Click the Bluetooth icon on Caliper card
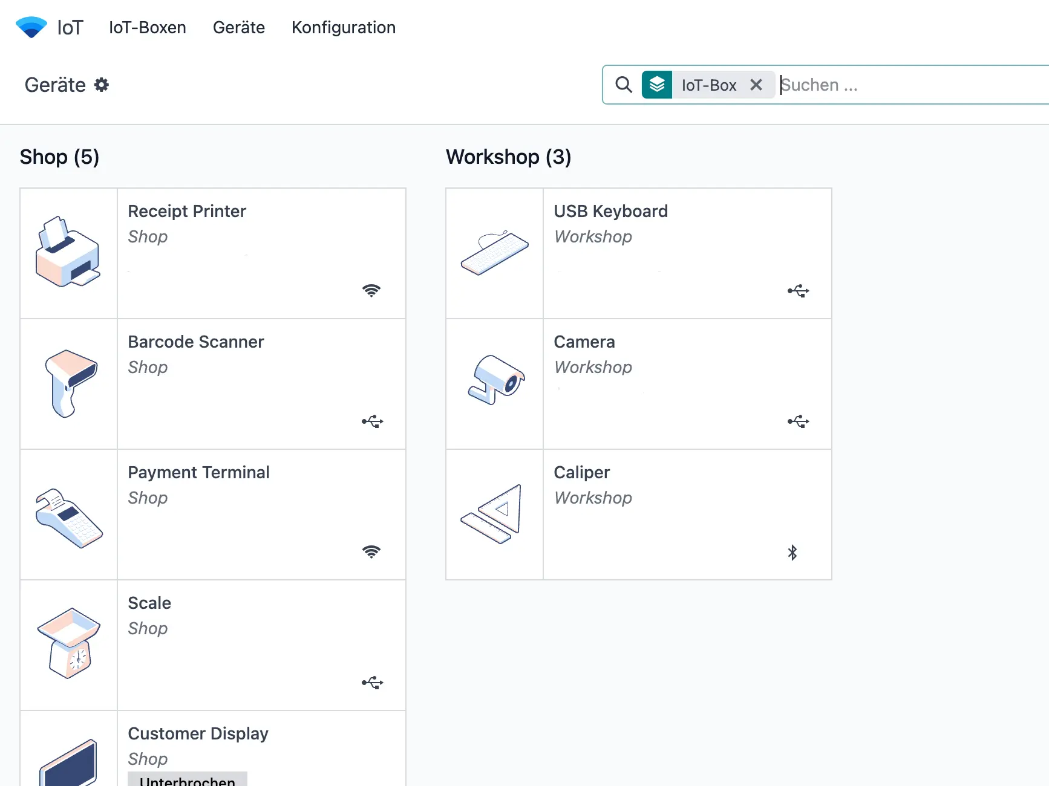The width and height of the screenshot is (1049, 786). tap(792, 552)
